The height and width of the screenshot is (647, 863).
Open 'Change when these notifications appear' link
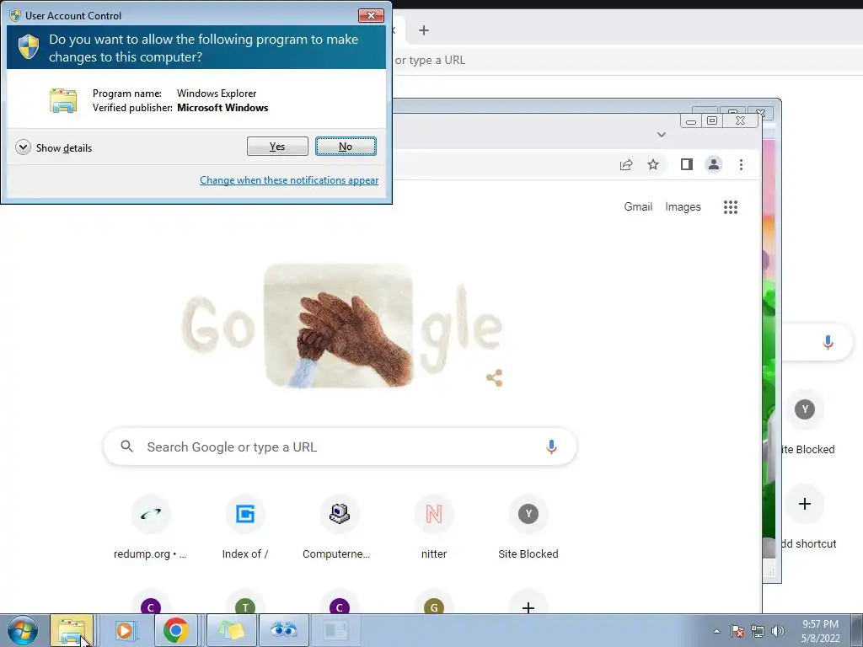(289, 180)
